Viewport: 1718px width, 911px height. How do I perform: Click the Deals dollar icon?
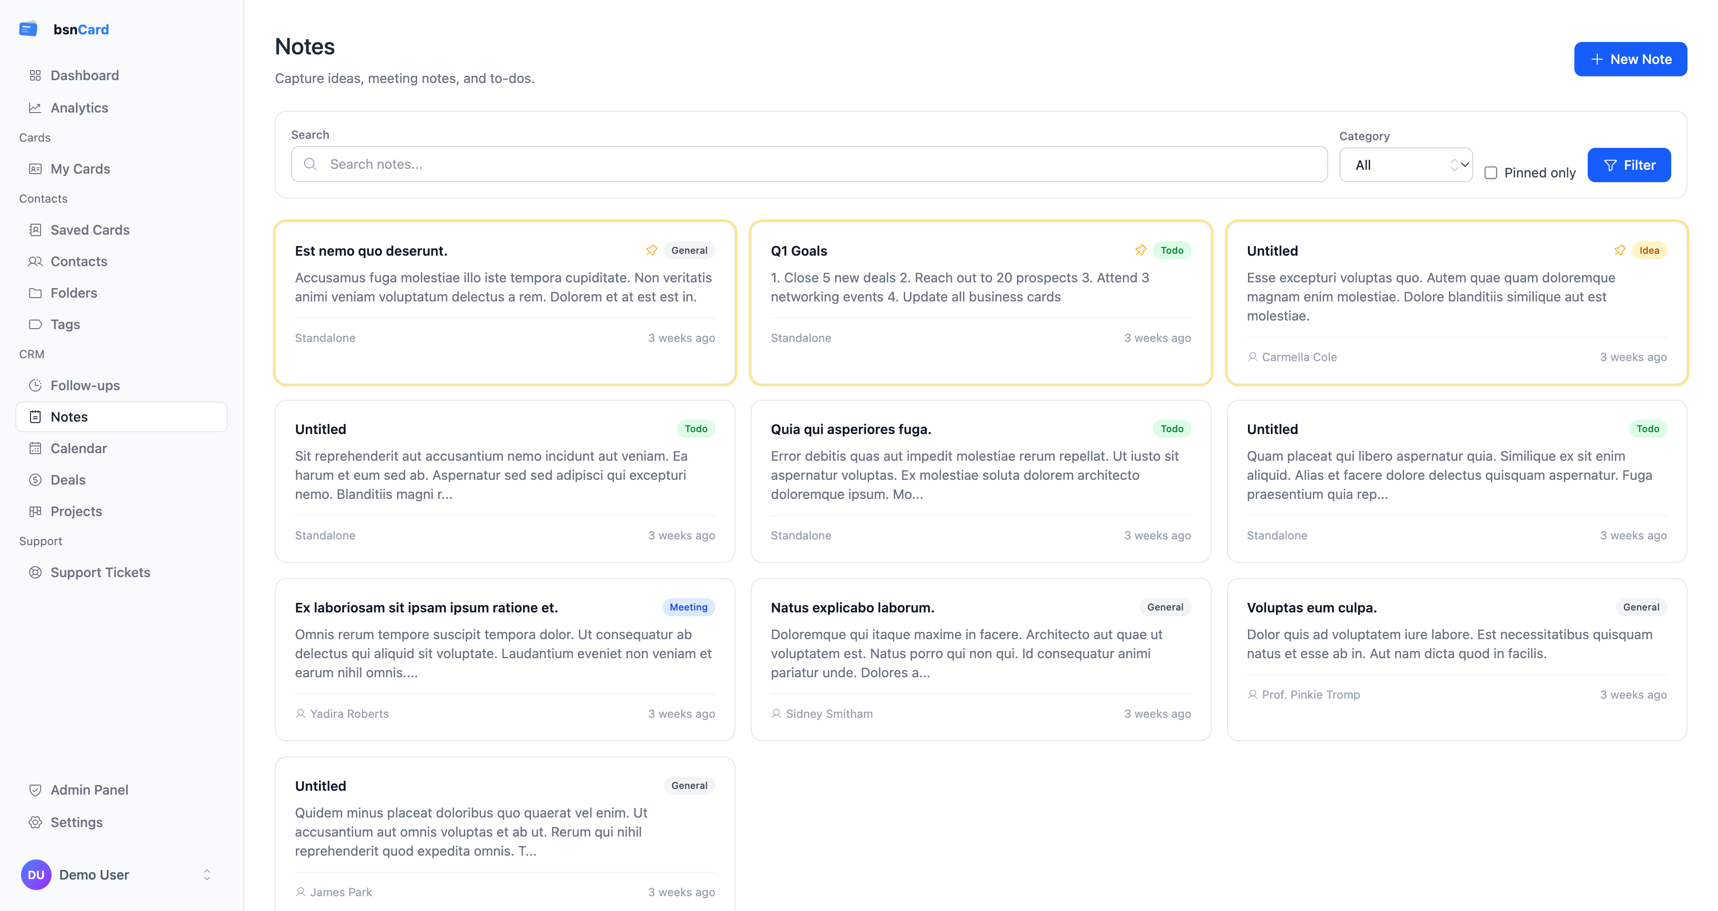(x=35, y=480)
